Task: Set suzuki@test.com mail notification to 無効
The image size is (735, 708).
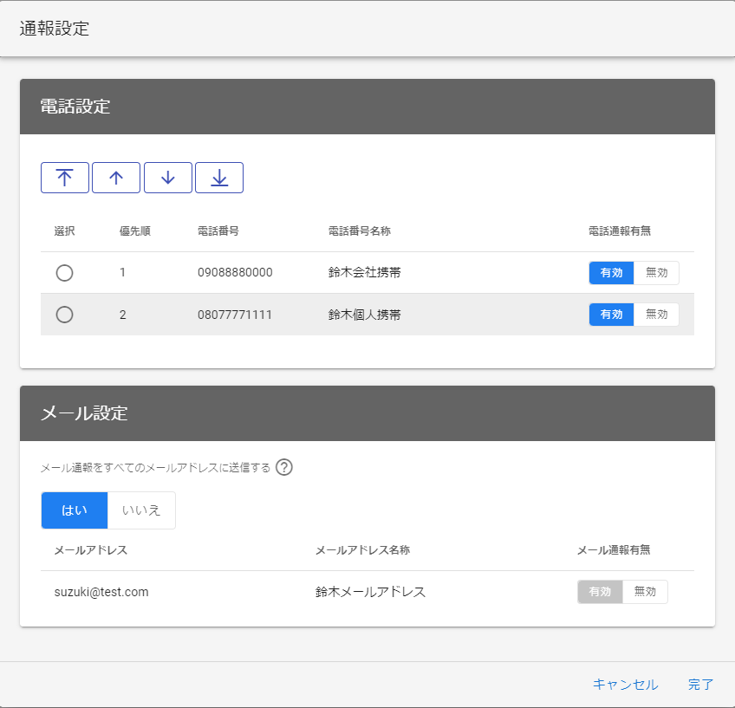Action: point(645,592)
